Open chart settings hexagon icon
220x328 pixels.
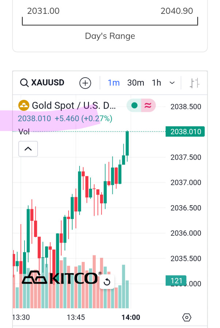(187, 317)
